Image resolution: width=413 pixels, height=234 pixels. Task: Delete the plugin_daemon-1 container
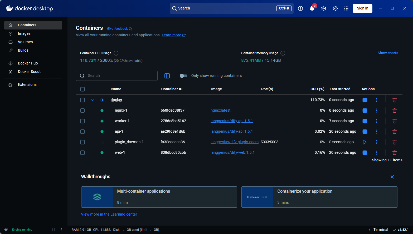click(x=395, y=142)
